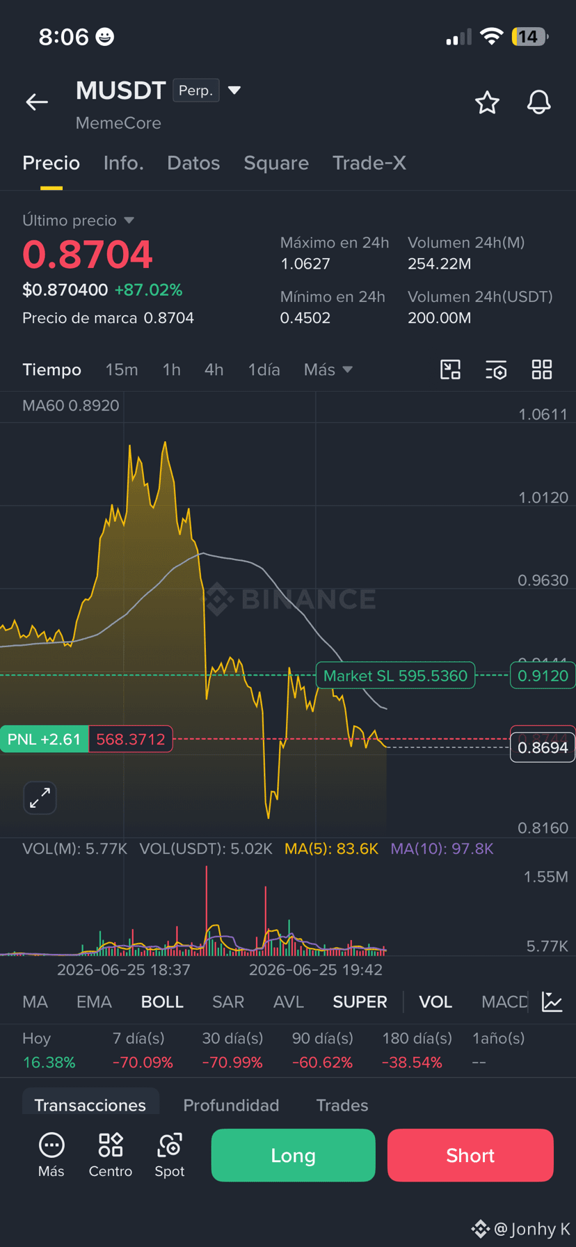576x1247 pixels.
Task: Expand the chart to fullscreen
Action: (40, 797)
